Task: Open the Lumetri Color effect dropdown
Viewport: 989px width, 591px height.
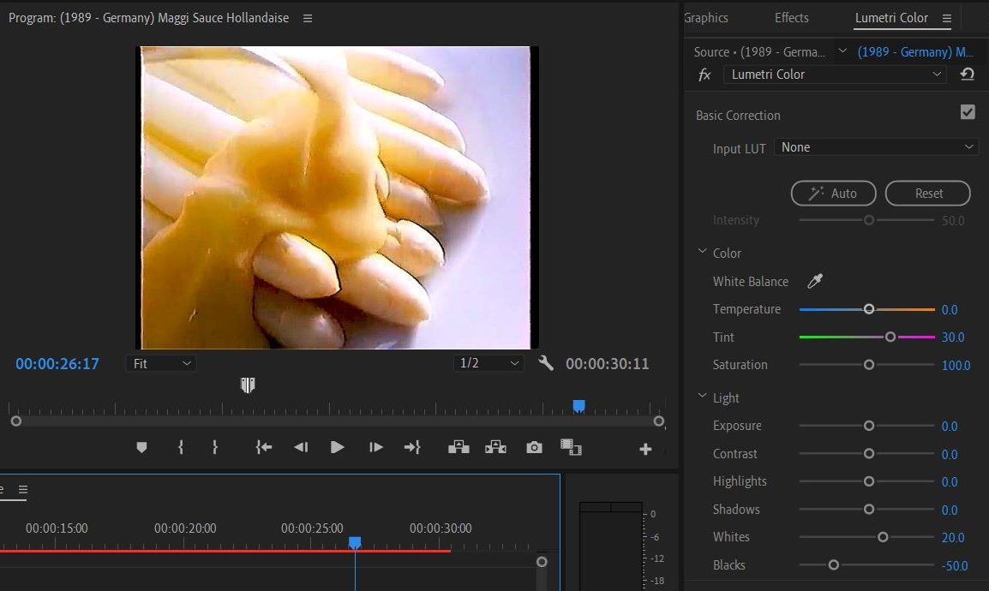Action: (x=835, y=75)
